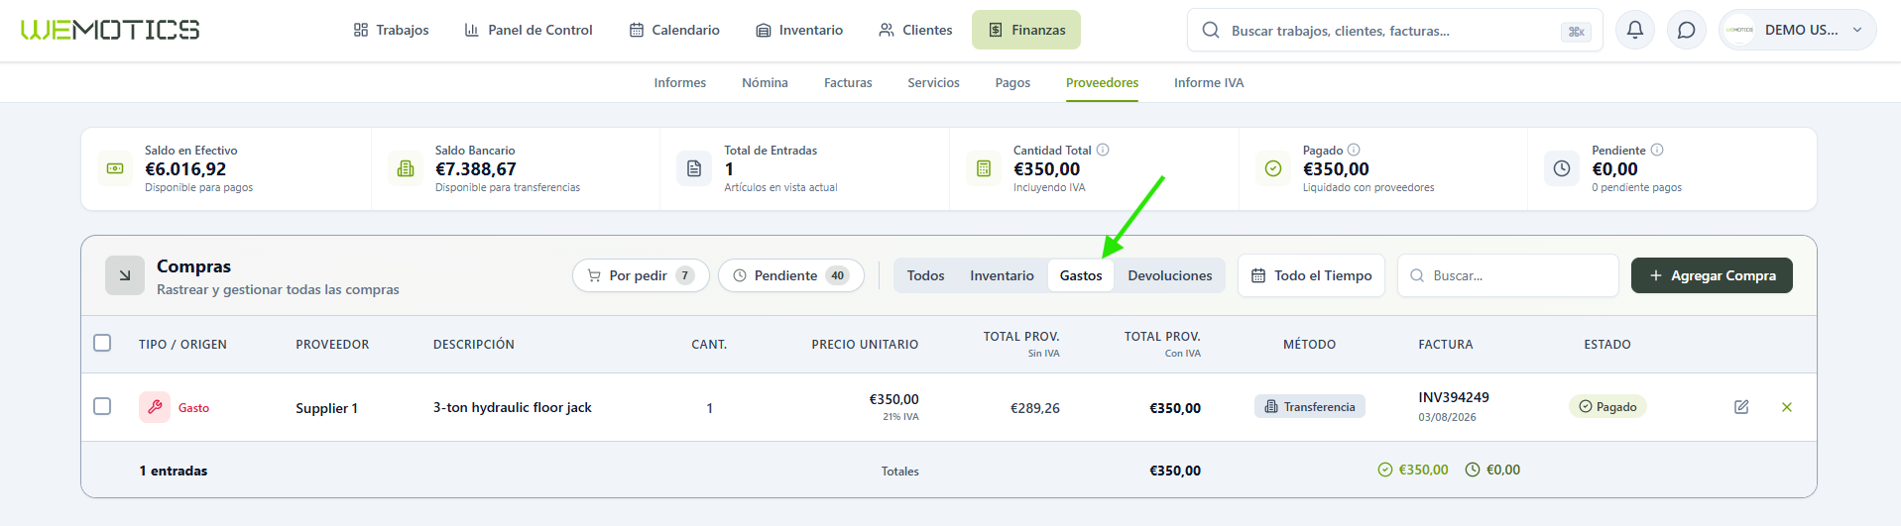Viewport: 1901px width, 526px height.
Task: Go to Inventario in the top navigation
Action: 799,30
